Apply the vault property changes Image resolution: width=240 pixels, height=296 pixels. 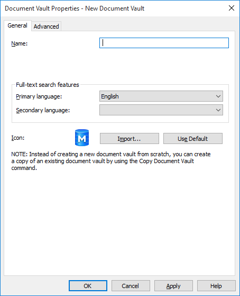tap(173, 286)
